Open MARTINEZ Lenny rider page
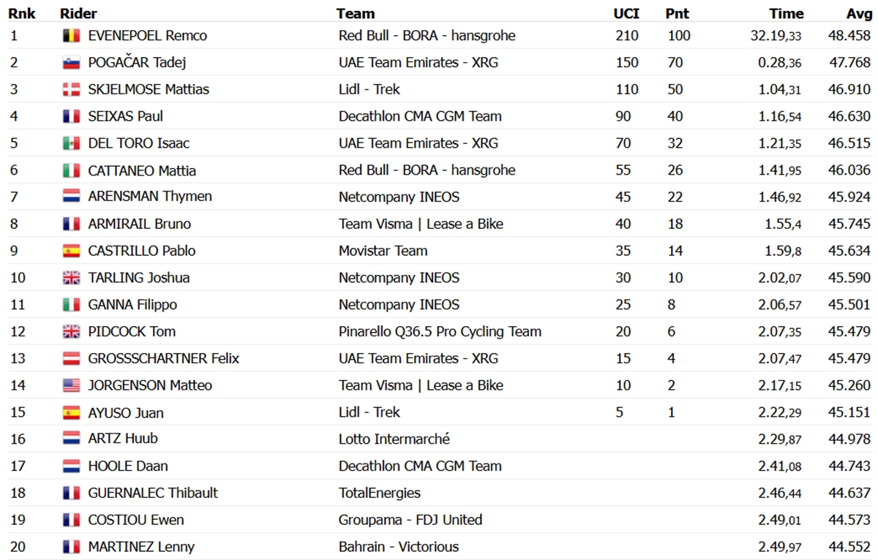878x560 pixels. pos(141,547)
